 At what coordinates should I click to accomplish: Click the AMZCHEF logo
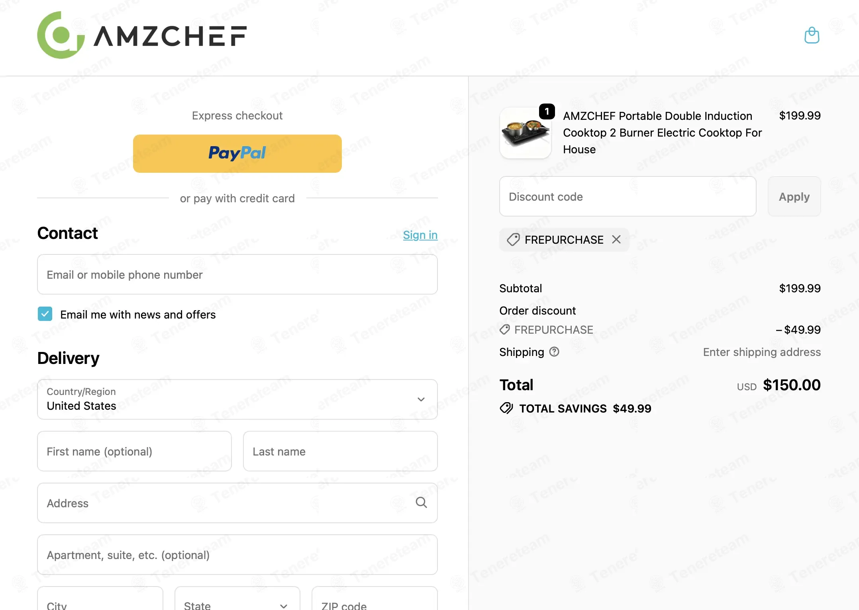click(142, 35)
